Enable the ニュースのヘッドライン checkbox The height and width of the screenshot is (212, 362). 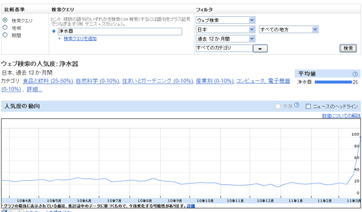(x=308, y=106)
